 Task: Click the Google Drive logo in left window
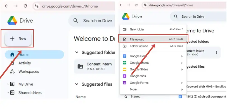click(x=12, y=21)
